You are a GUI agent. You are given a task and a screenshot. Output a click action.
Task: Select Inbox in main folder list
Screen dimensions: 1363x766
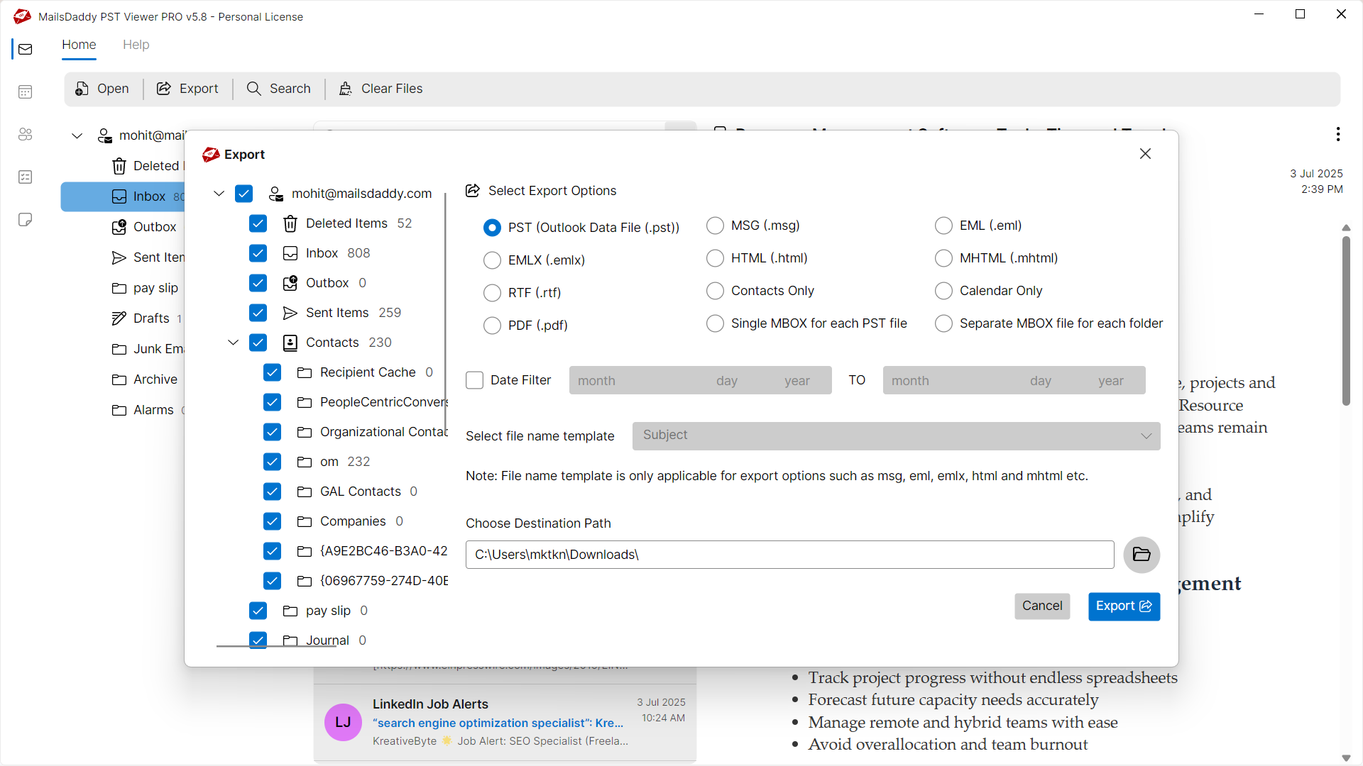coord(123,196)
